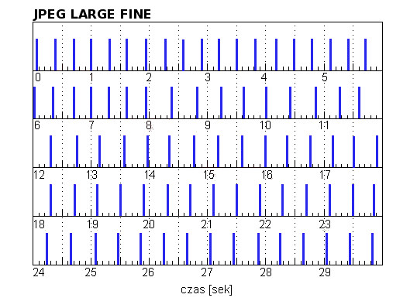Viewport: 417px width, 308px height.
Task: Click the axis label 22
Action: (265, 224)
